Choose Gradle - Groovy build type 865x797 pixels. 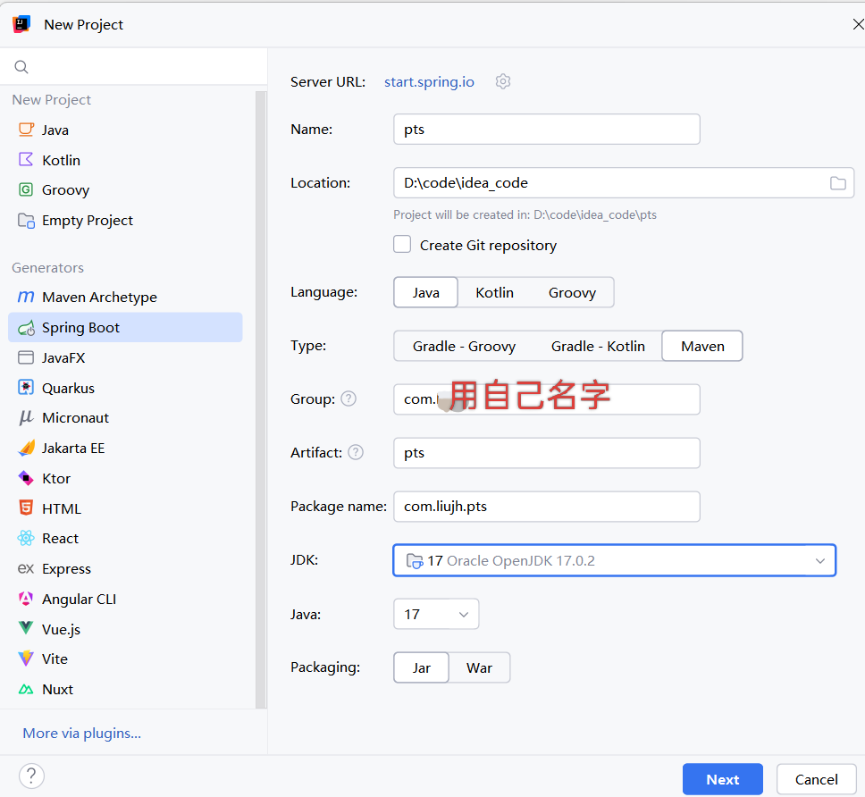[x=464, y=347]
